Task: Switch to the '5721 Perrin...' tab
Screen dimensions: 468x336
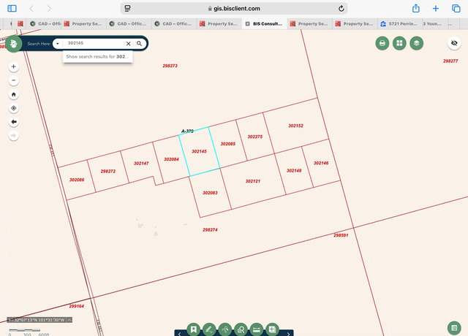Action: 399,23
